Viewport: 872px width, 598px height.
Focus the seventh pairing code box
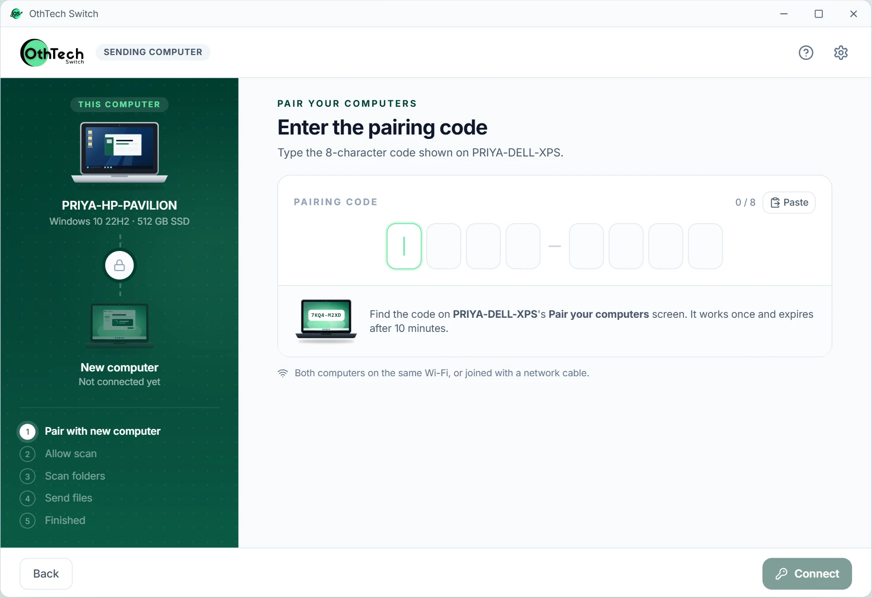point(665,246)
